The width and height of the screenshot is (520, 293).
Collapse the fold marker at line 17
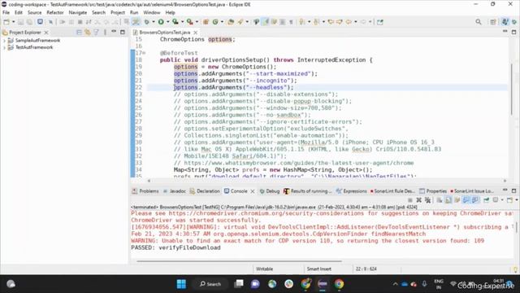145,53
